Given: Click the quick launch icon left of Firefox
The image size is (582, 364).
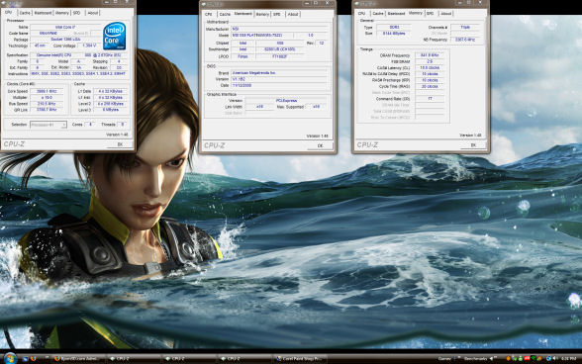Looking at the screenshot, I should click(26, 359).
